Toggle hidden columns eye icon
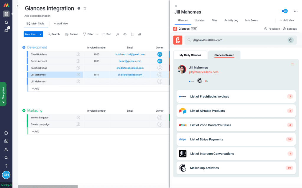The height and width of the screenshot is (188, 302). pyautogui.click(x=125, y=34)
